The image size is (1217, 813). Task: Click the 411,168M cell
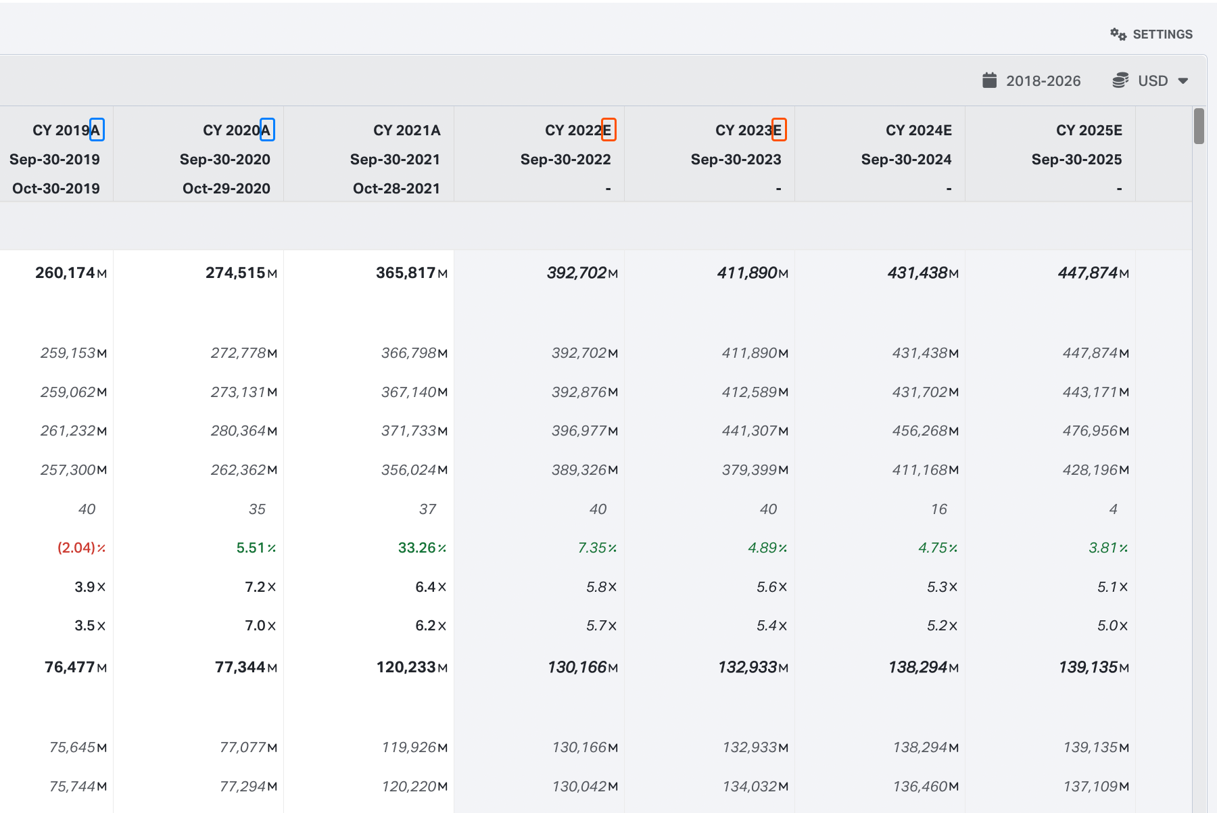pos(926,470)
